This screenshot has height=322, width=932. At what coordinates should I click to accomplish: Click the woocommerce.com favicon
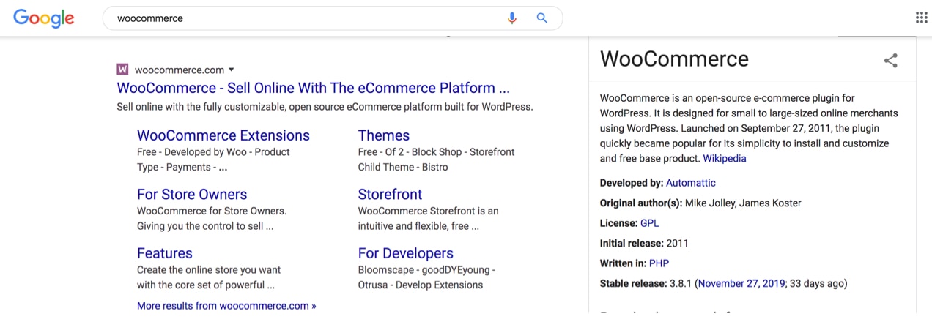click(x=122, y=70)
